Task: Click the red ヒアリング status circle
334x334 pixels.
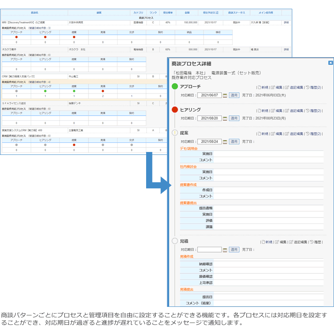Action: click(x=175, y=110)
